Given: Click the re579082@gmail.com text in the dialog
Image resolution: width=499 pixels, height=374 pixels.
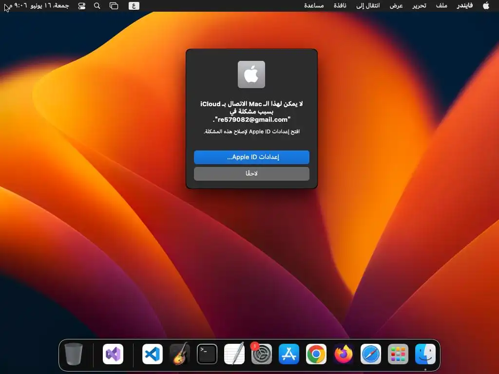Looking at the screenshot, I should coord(253,120).
